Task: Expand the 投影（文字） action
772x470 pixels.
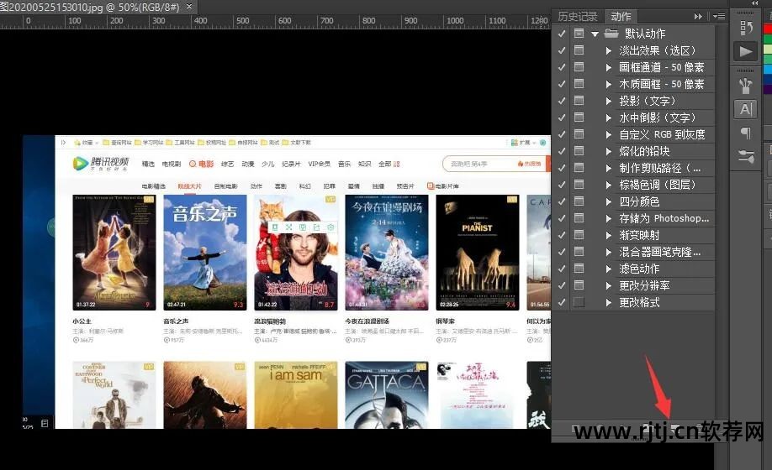Action: coord(609,101)
